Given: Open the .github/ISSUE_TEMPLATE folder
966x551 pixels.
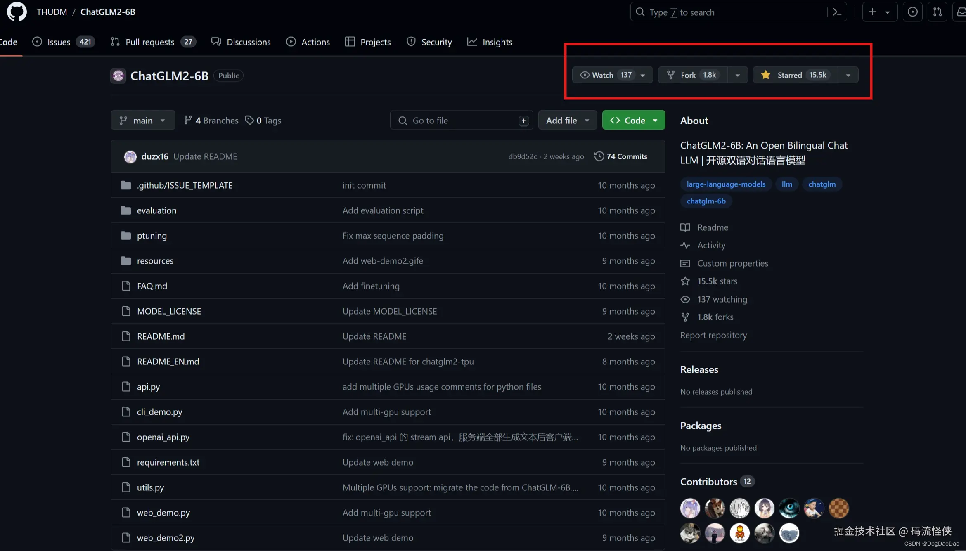Looking at the screenshot, I should point(185,185).
